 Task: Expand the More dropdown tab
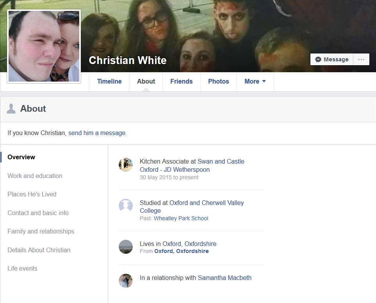255,82
